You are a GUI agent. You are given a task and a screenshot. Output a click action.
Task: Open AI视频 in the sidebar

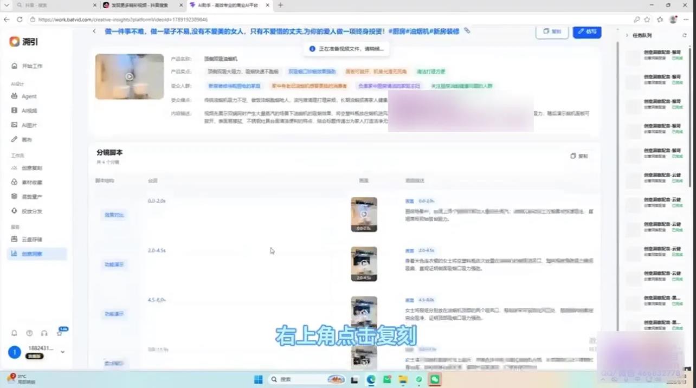pyautogui.click(x=24, y=111)
